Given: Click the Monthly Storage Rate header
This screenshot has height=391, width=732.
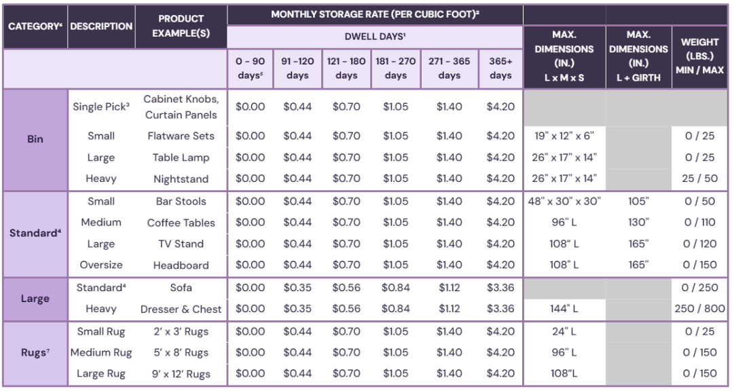Looking at the screenshot, I should click(375, 14).
